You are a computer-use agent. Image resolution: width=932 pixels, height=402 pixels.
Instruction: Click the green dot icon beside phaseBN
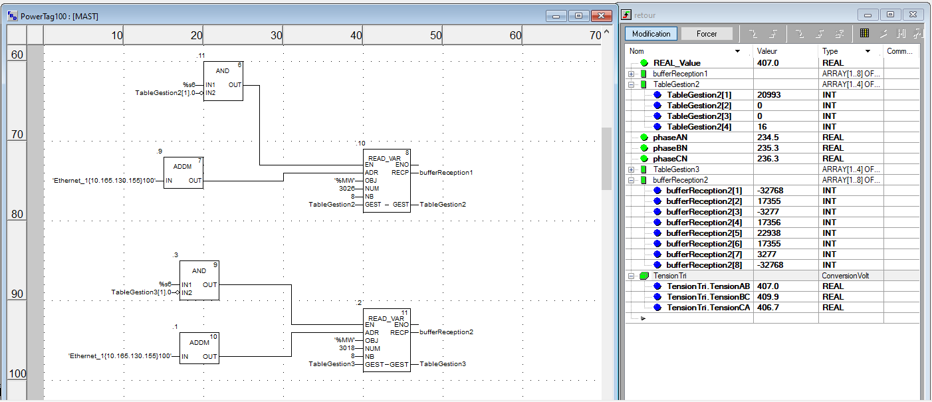tap(644, 148)
